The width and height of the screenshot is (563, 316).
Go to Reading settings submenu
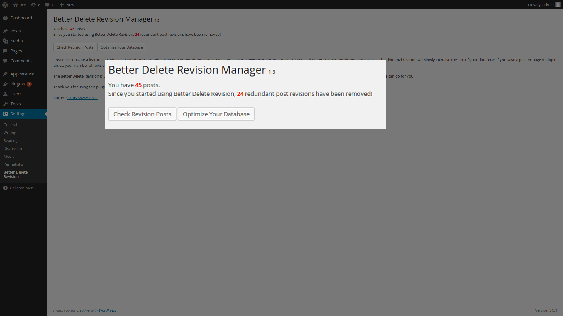click(11, 140)
